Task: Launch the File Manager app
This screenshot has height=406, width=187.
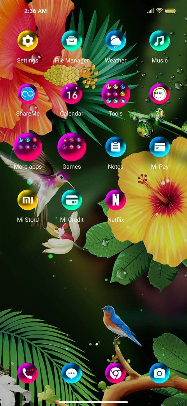Action: click(72, 41)
